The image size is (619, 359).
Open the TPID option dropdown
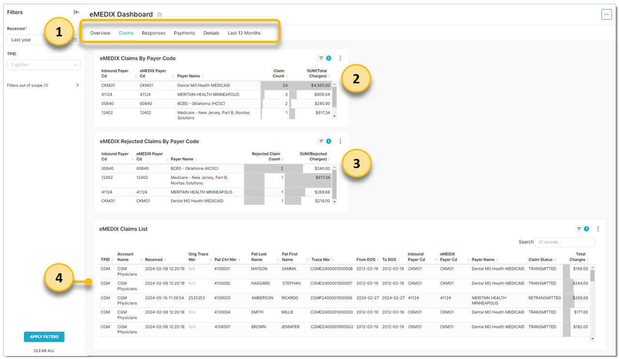(44, 65)
